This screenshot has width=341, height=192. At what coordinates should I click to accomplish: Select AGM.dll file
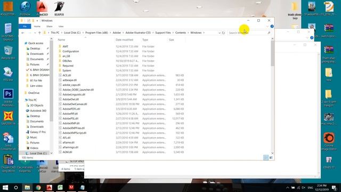coord(67,152)
